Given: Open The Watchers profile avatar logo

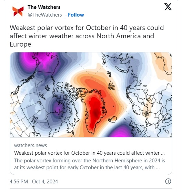Looking at the screenshot, I should (x=18, y=11).
